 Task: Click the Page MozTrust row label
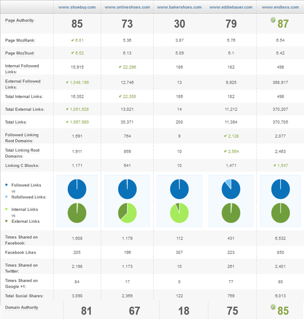pos(20,53)
